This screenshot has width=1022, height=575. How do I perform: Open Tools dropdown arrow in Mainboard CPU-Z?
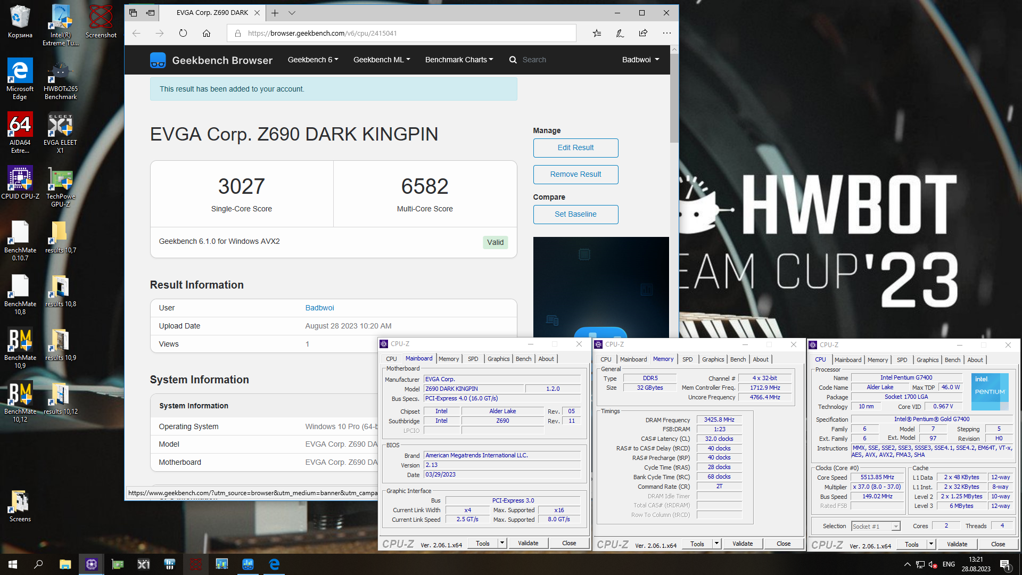502,543
